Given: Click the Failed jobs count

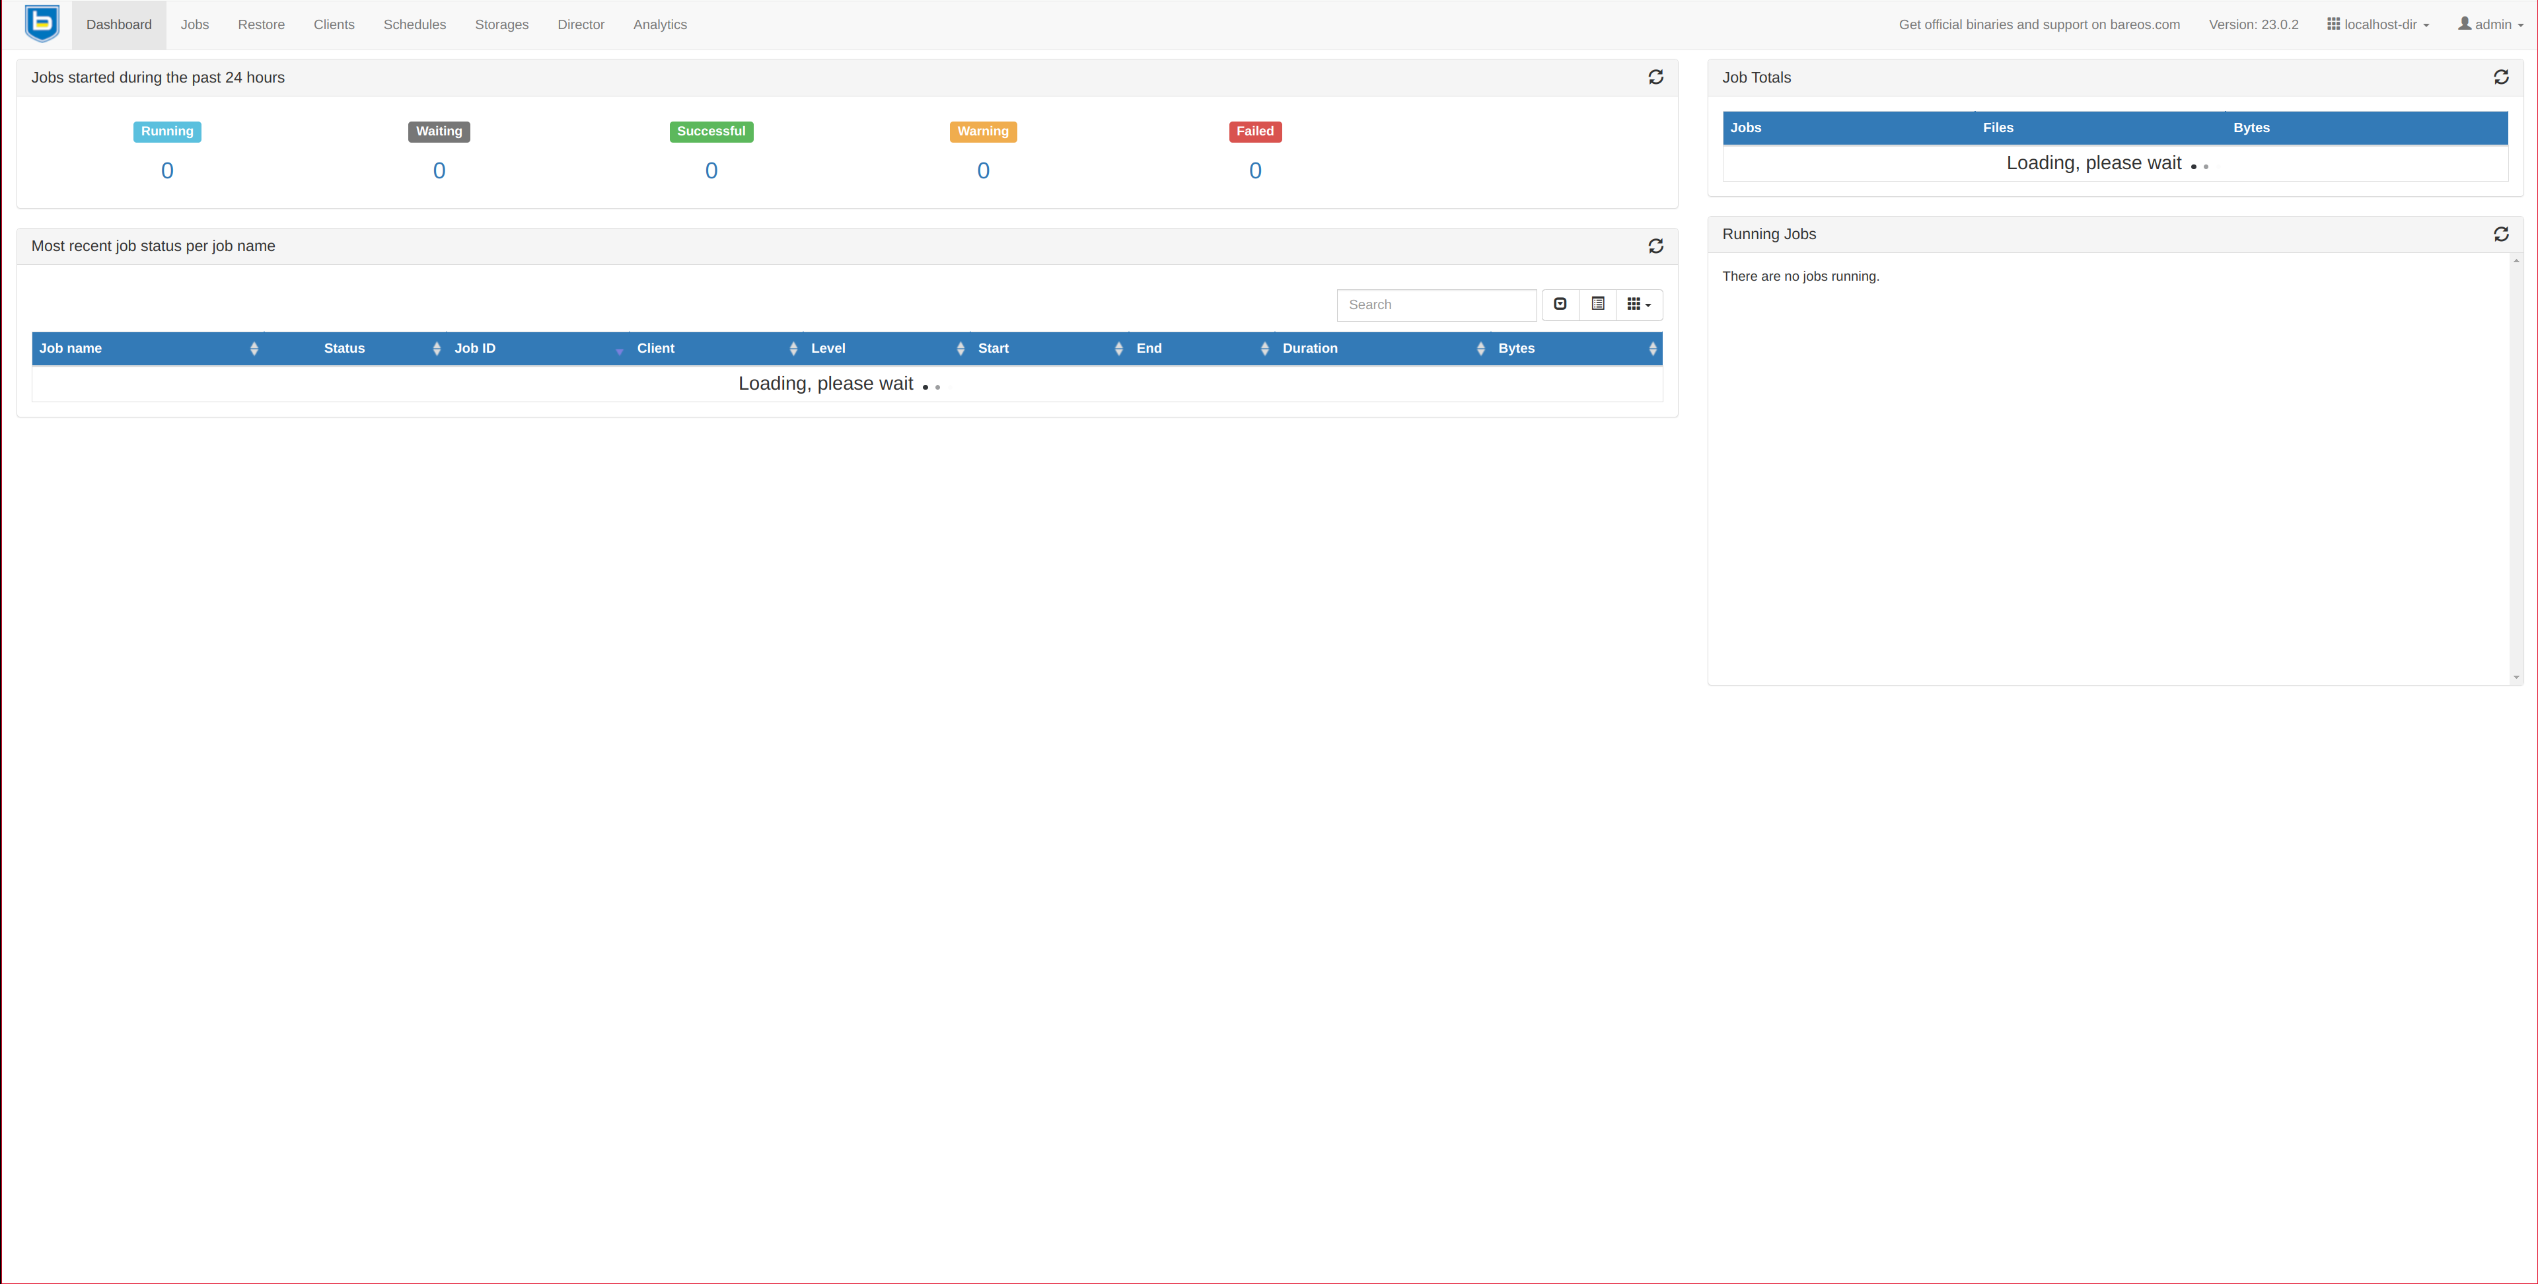Looking at the screenshot, I should 1254,170.
